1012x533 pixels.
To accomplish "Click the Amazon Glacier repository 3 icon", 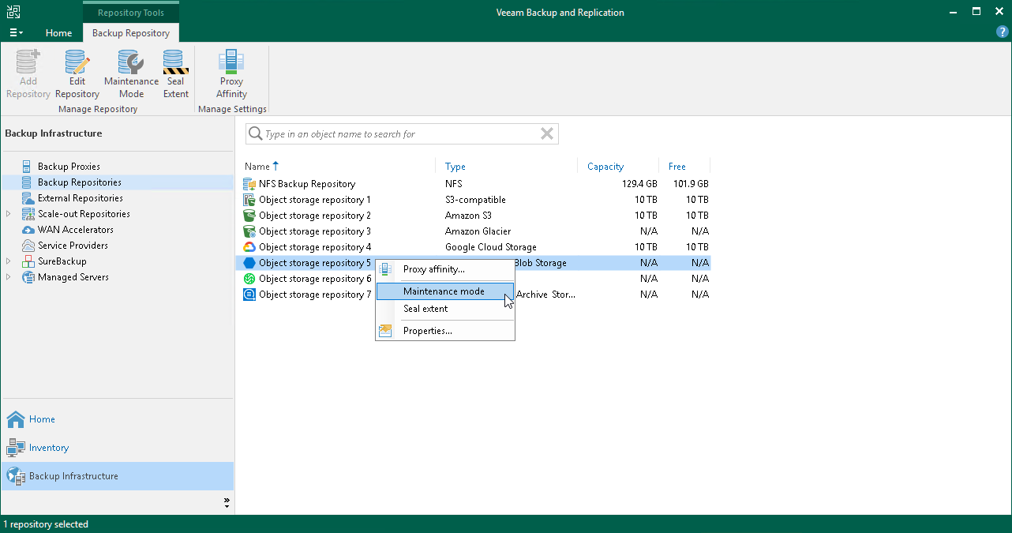I will [249, 231].
